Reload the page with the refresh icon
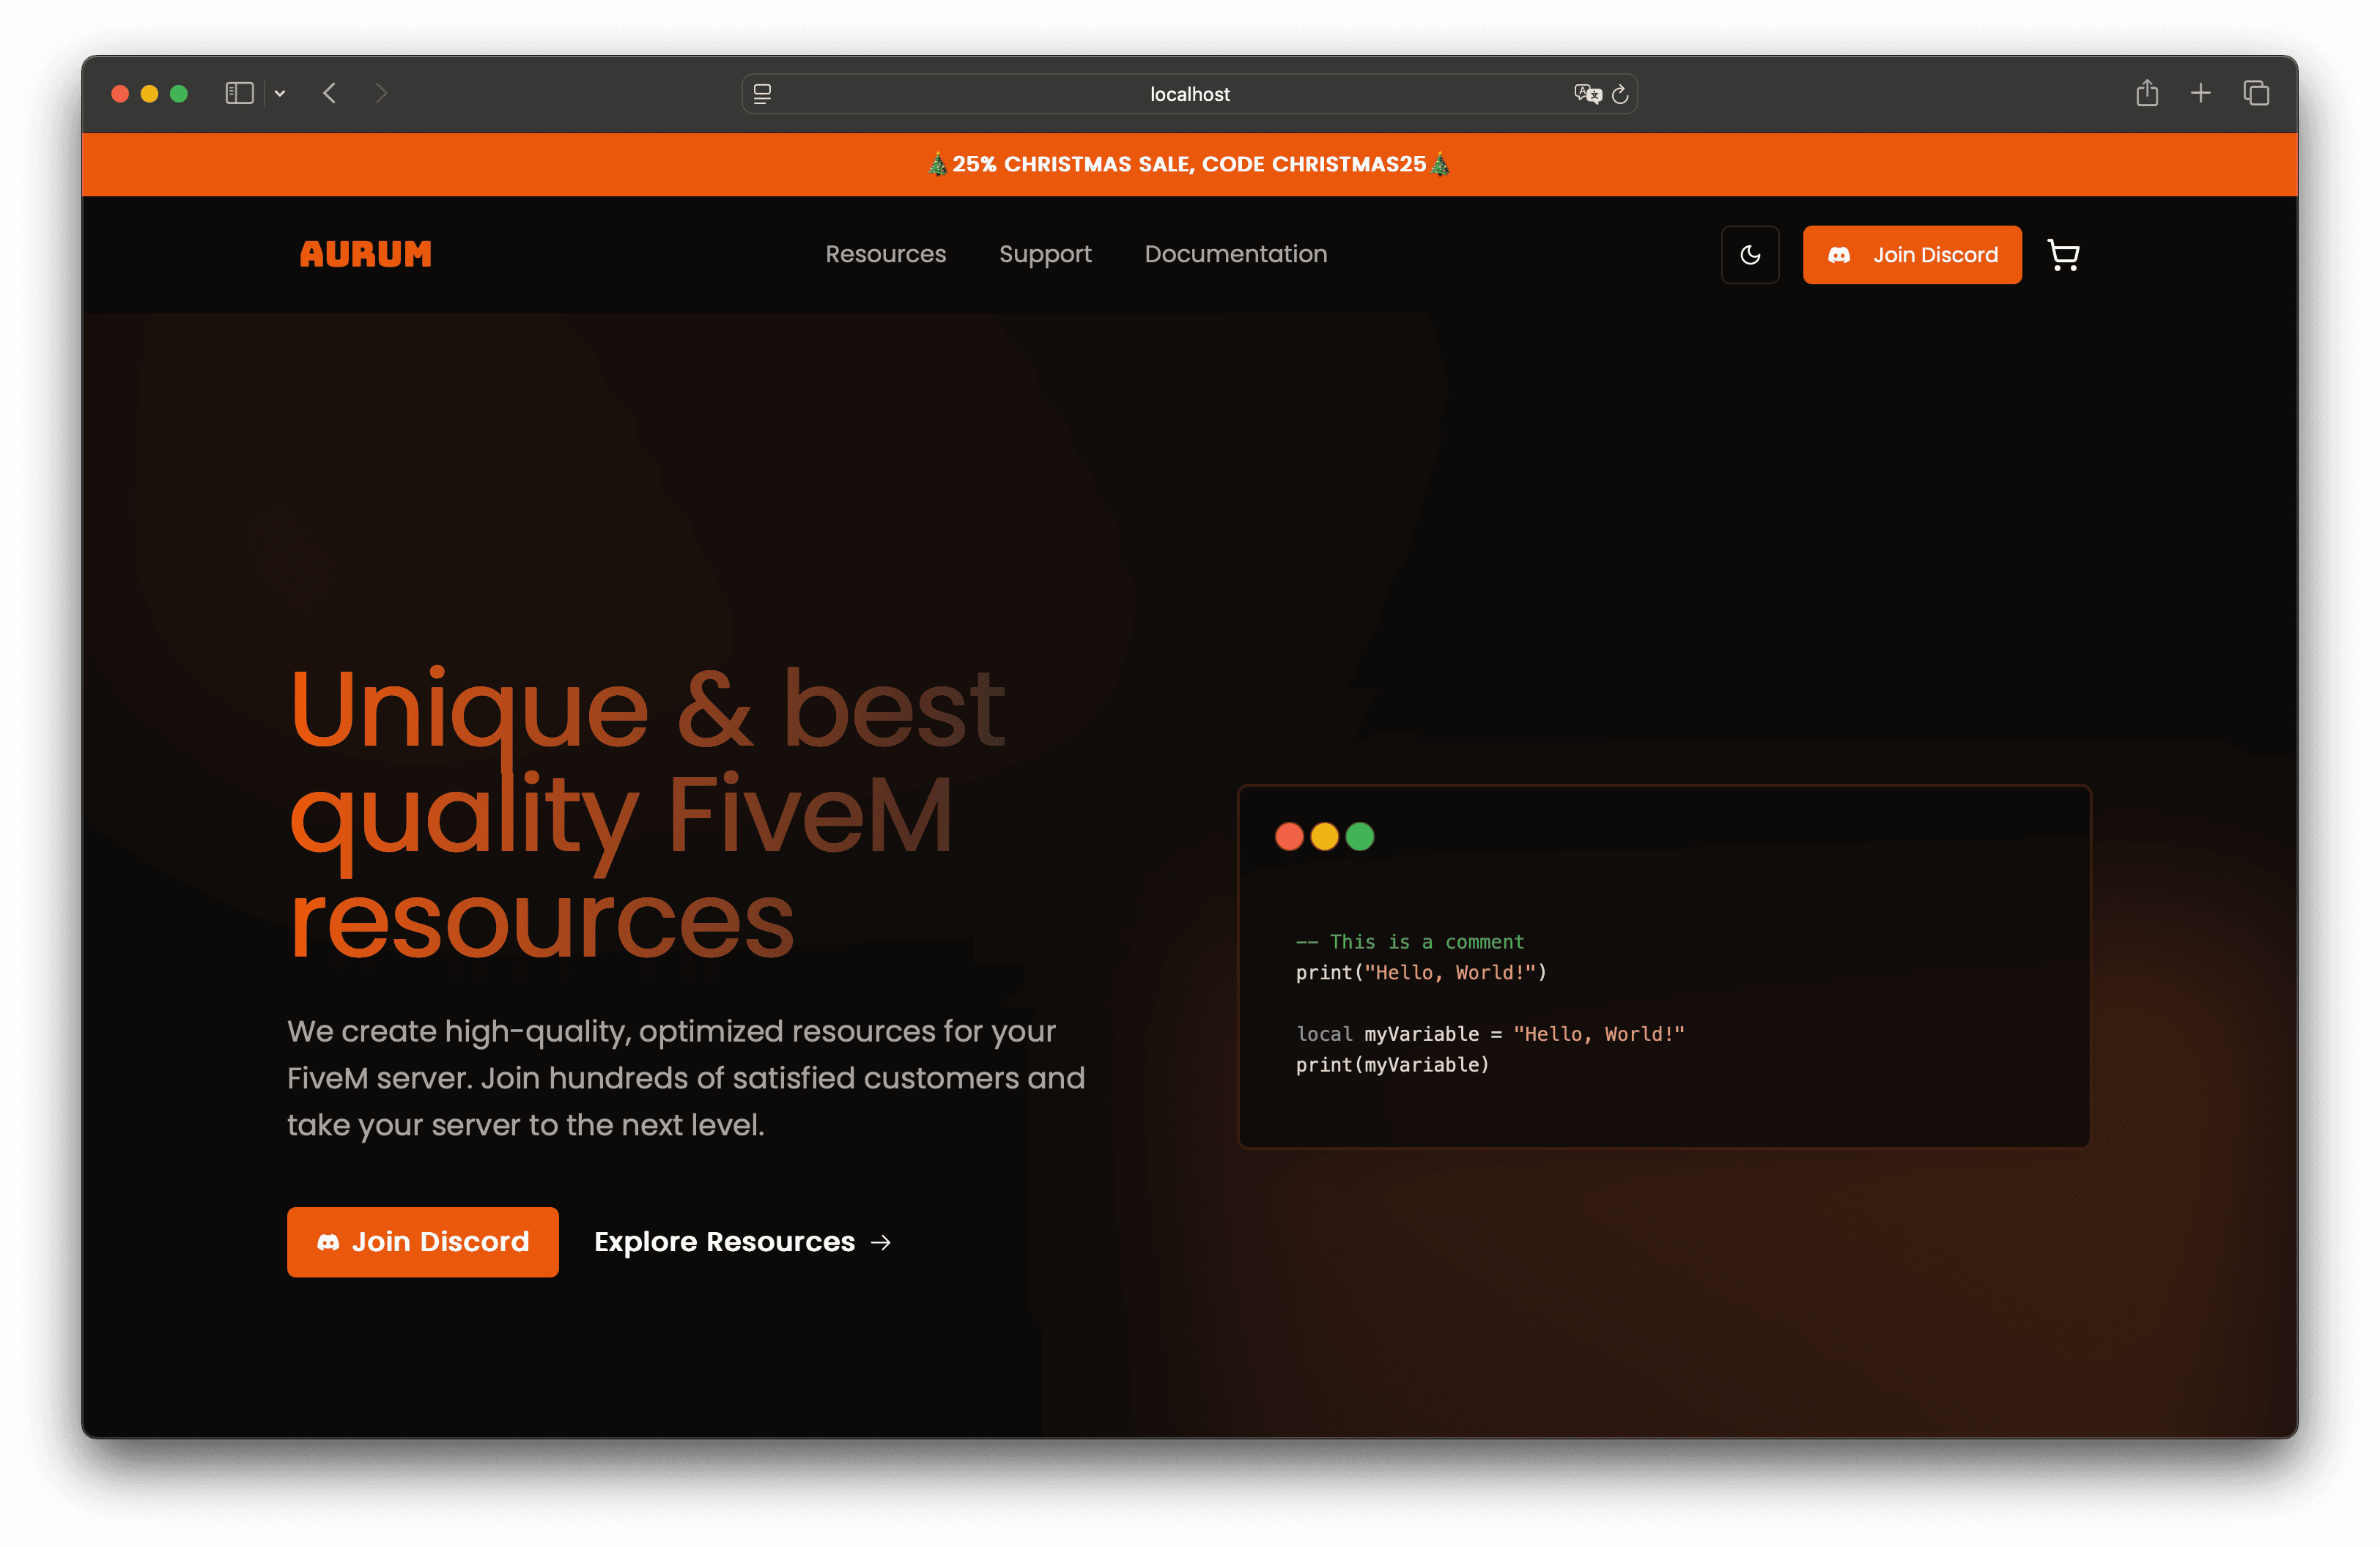The width and height of the screenshot is (2380, 1547). pyautogui.click(x=1620, y=94)
